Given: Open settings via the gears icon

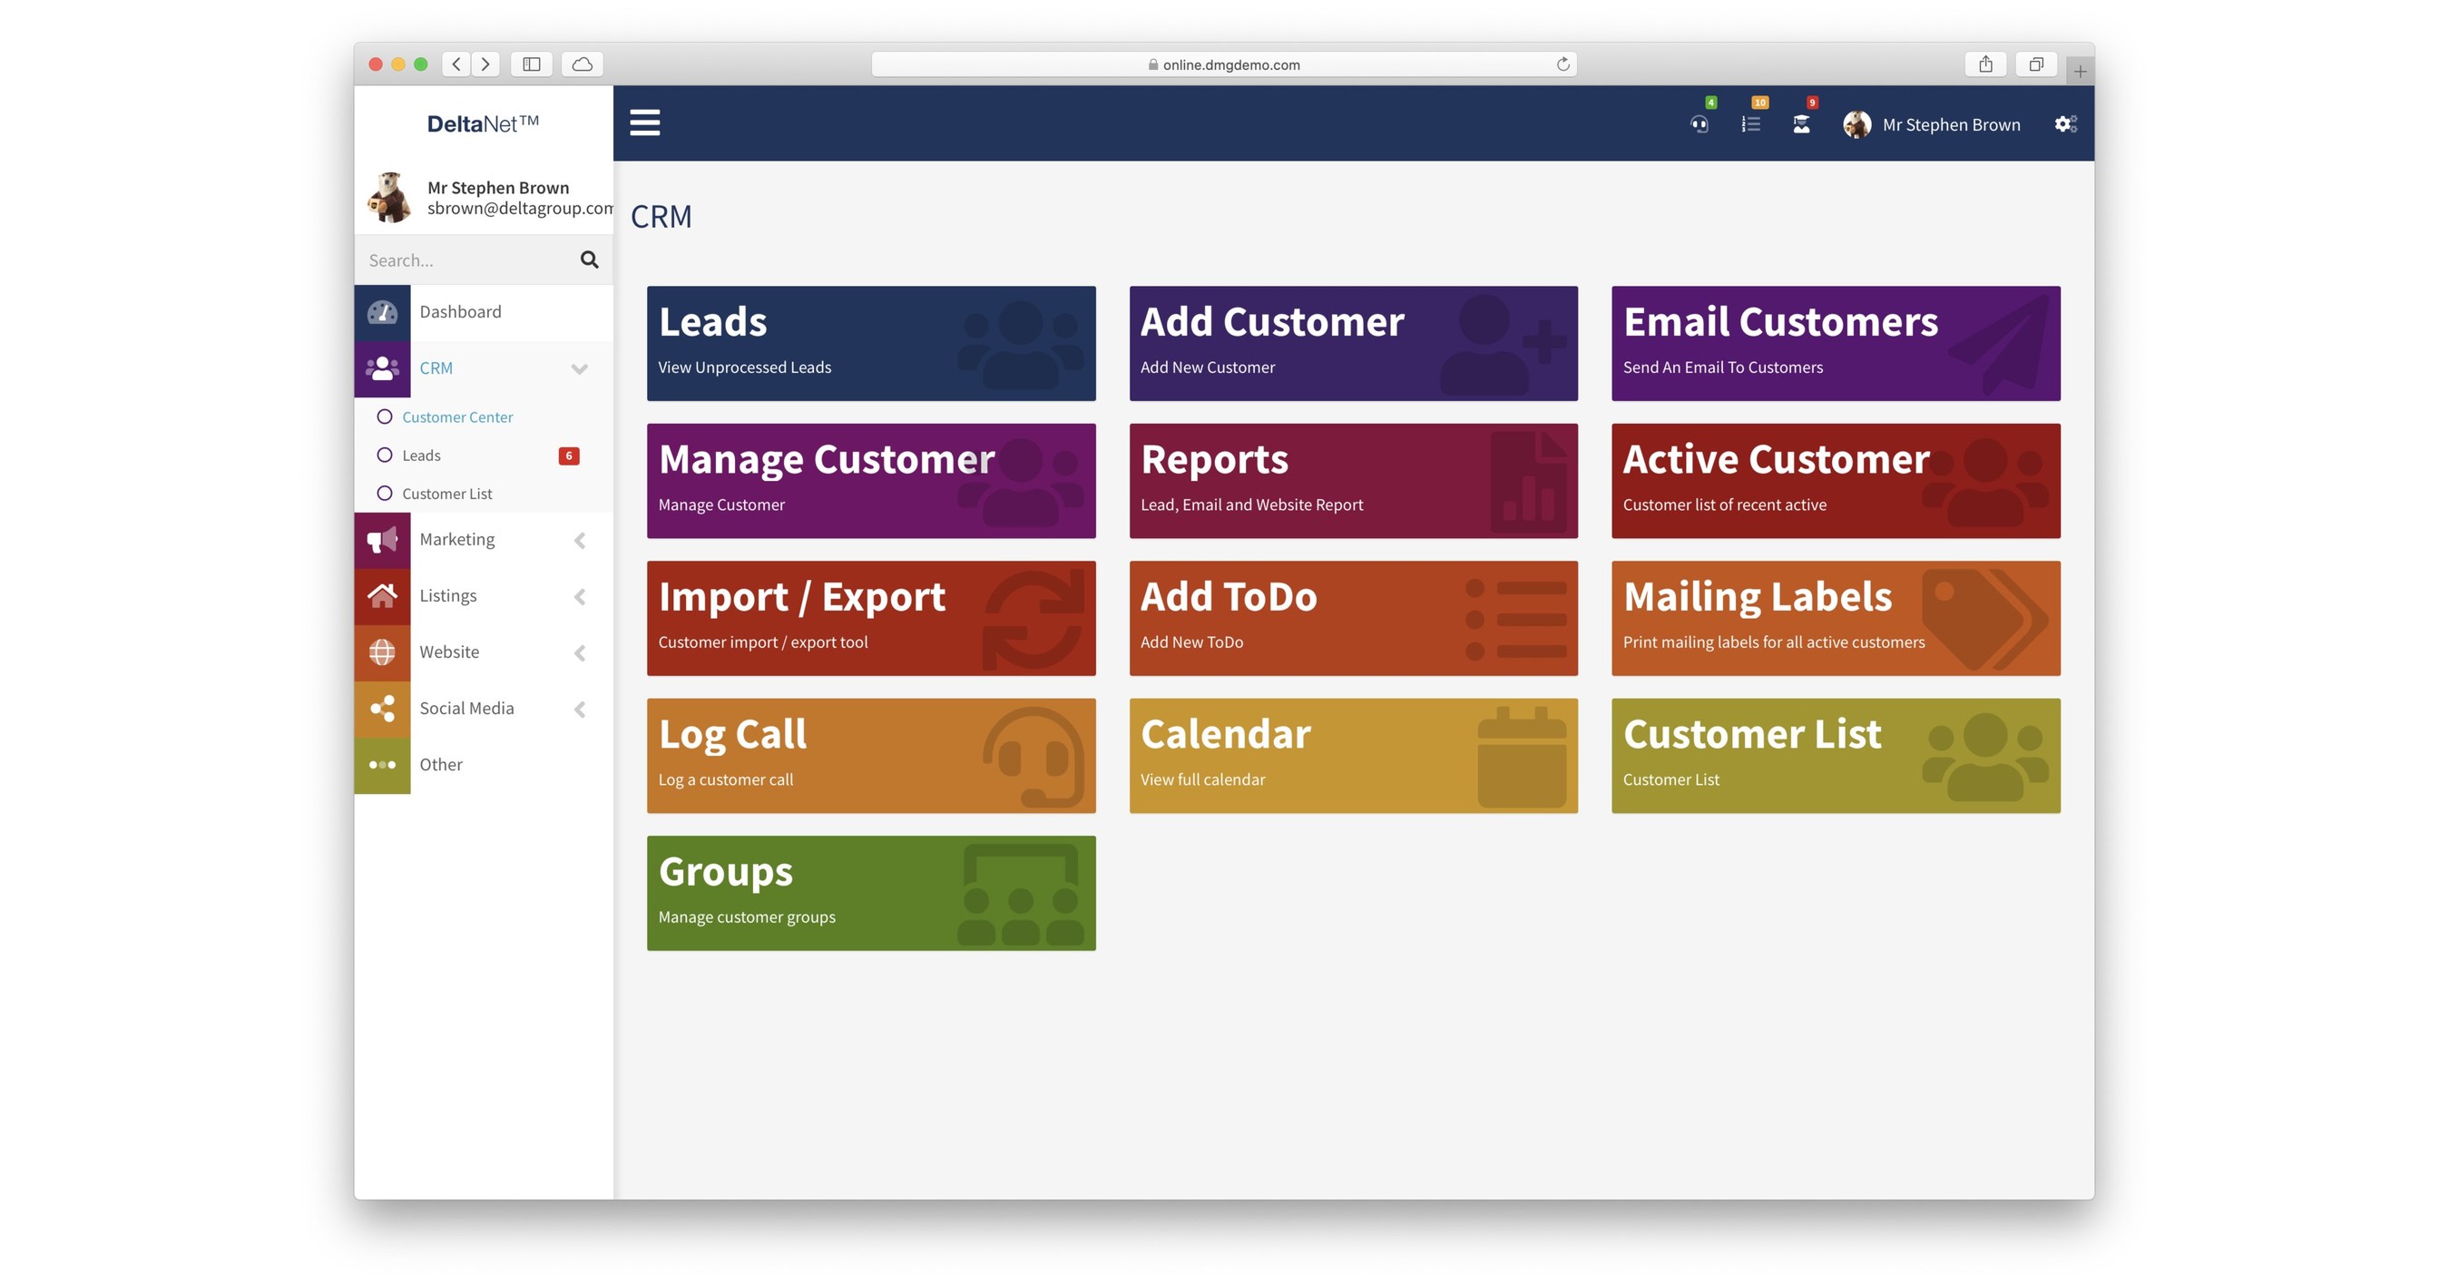Looking at the screenshot, I should [x=2065, y=123].
